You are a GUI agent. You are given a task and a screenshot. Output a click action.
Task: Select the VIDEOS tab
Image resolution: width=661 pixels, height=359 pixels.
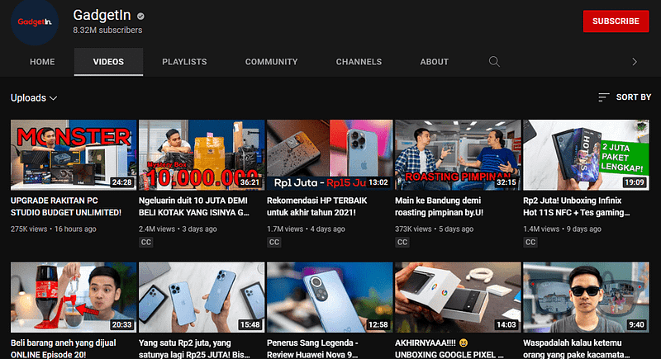108,62
